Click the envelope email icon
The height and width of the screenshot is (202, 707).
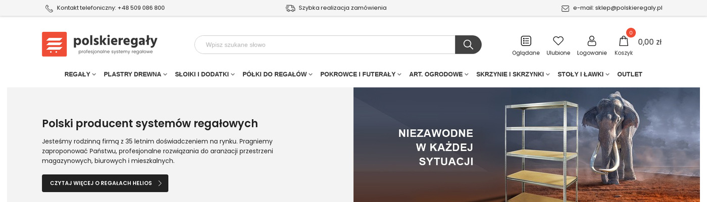pos(565,8)
